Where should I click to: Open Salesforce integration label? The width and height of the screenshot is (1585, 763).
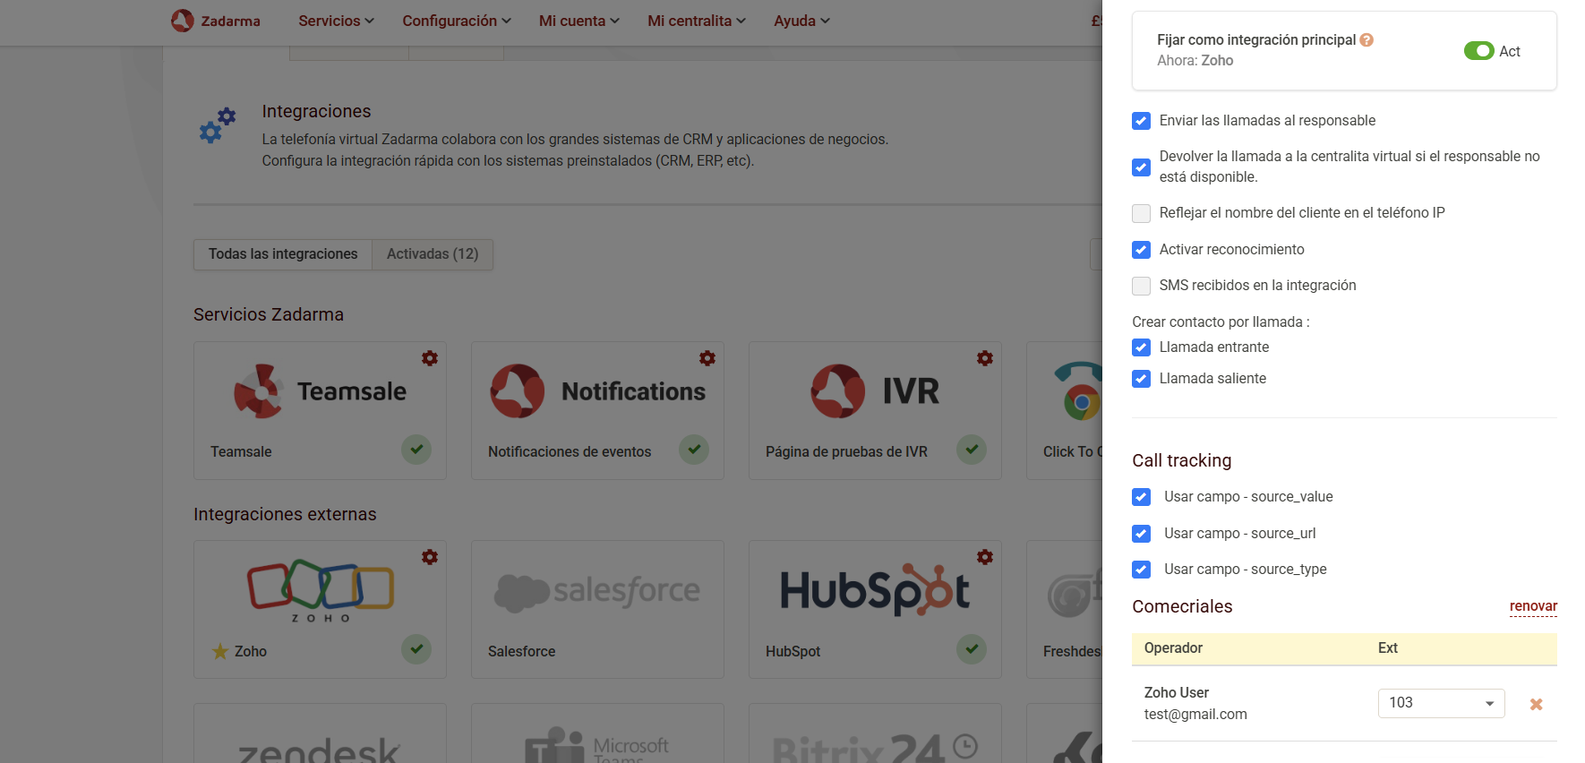521,652
